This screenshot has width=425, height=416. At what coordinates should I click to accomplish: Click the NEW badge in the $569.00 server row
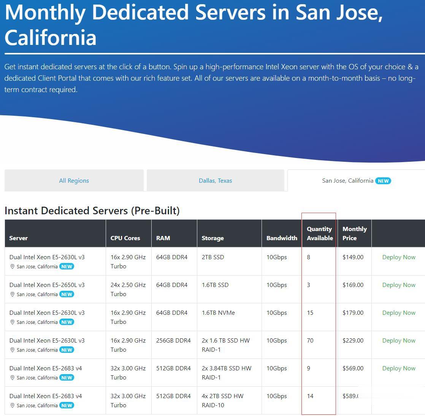coord(67,378)
